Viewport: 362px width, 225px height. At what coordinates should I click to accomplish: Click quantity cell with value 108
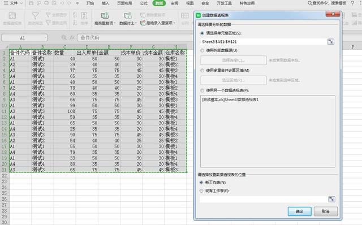click(x=64, y=111)
